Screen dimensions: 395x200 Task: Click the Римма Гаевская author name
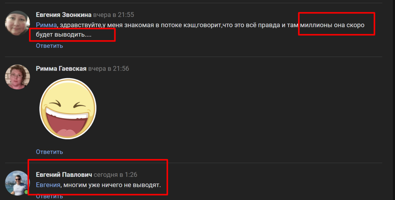[x=61, y=69]
